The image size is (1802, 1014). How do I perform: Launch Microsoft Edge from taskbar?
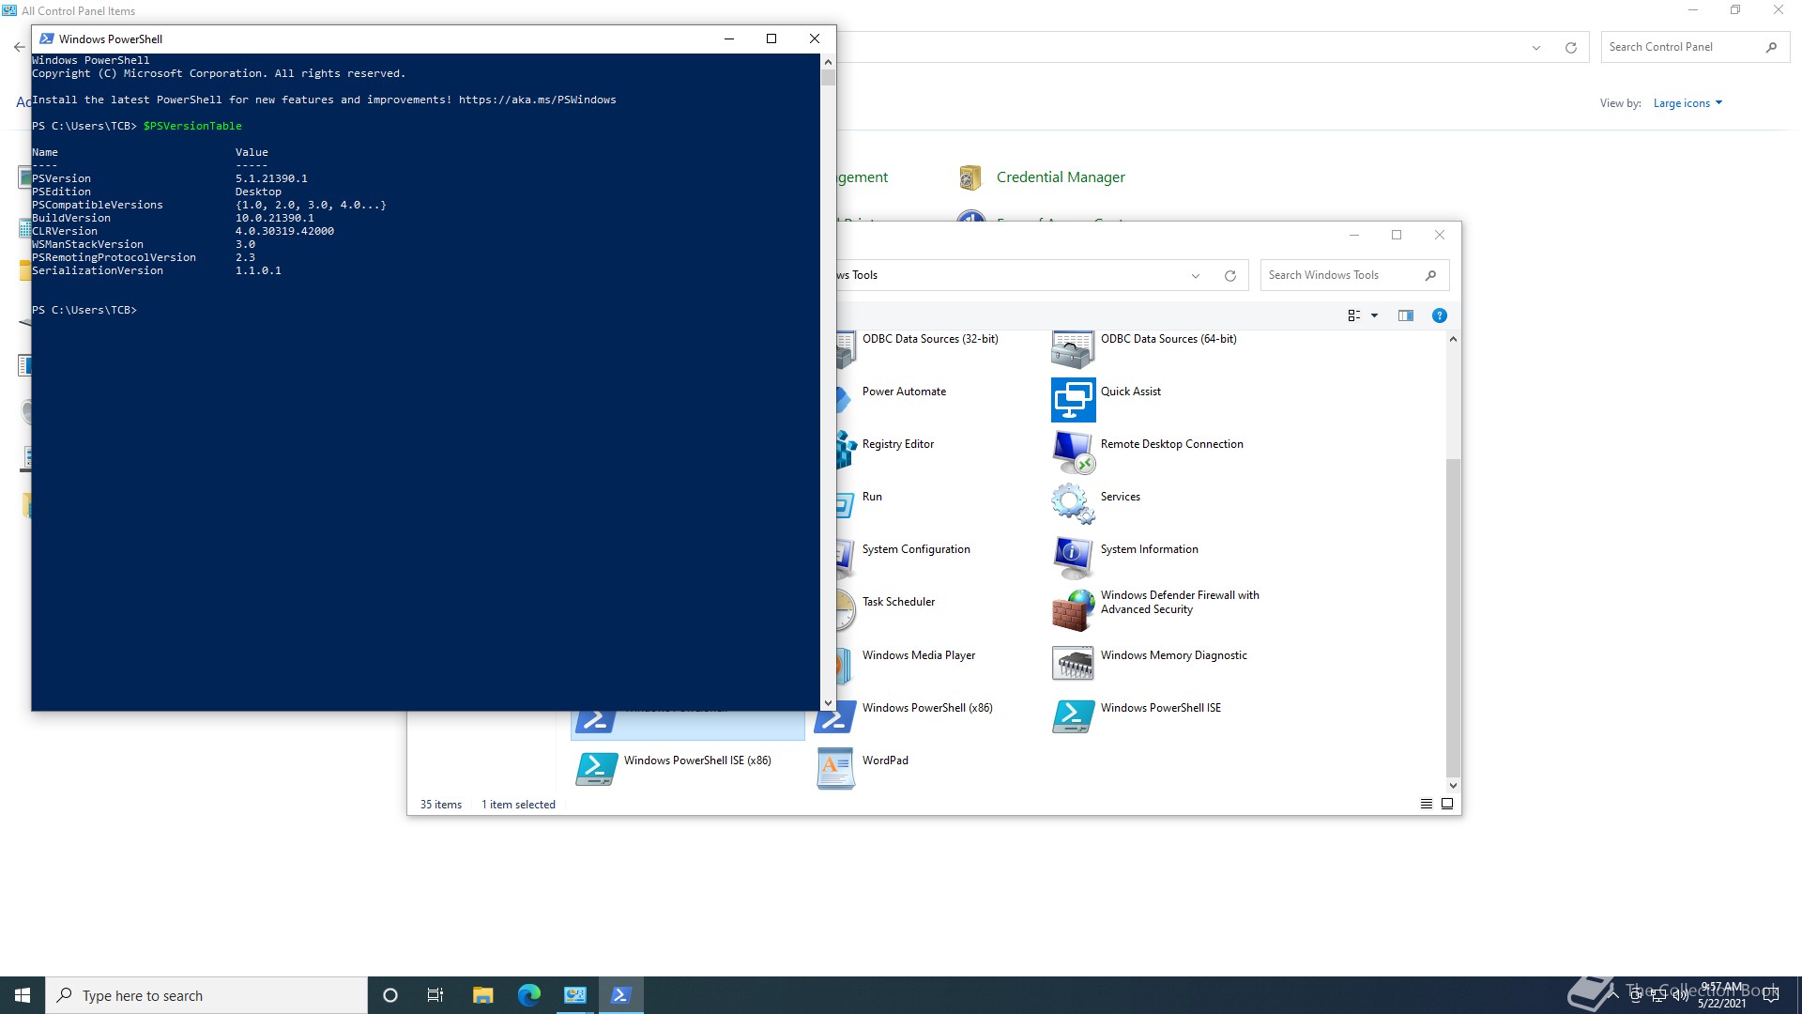tap(528, 995)
